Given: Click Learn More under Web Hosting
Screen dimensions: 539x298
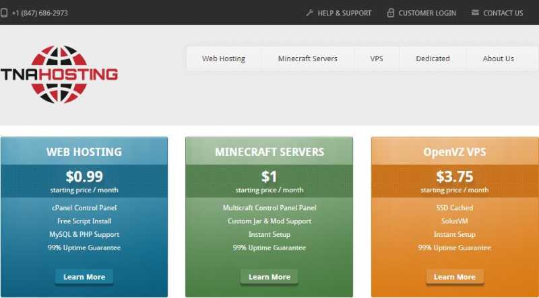Looking at the screenshot, I should (x=84, y=276).
